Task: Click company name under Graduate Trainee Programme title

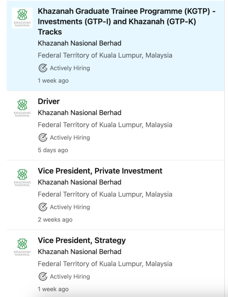Action: point(79,43)
